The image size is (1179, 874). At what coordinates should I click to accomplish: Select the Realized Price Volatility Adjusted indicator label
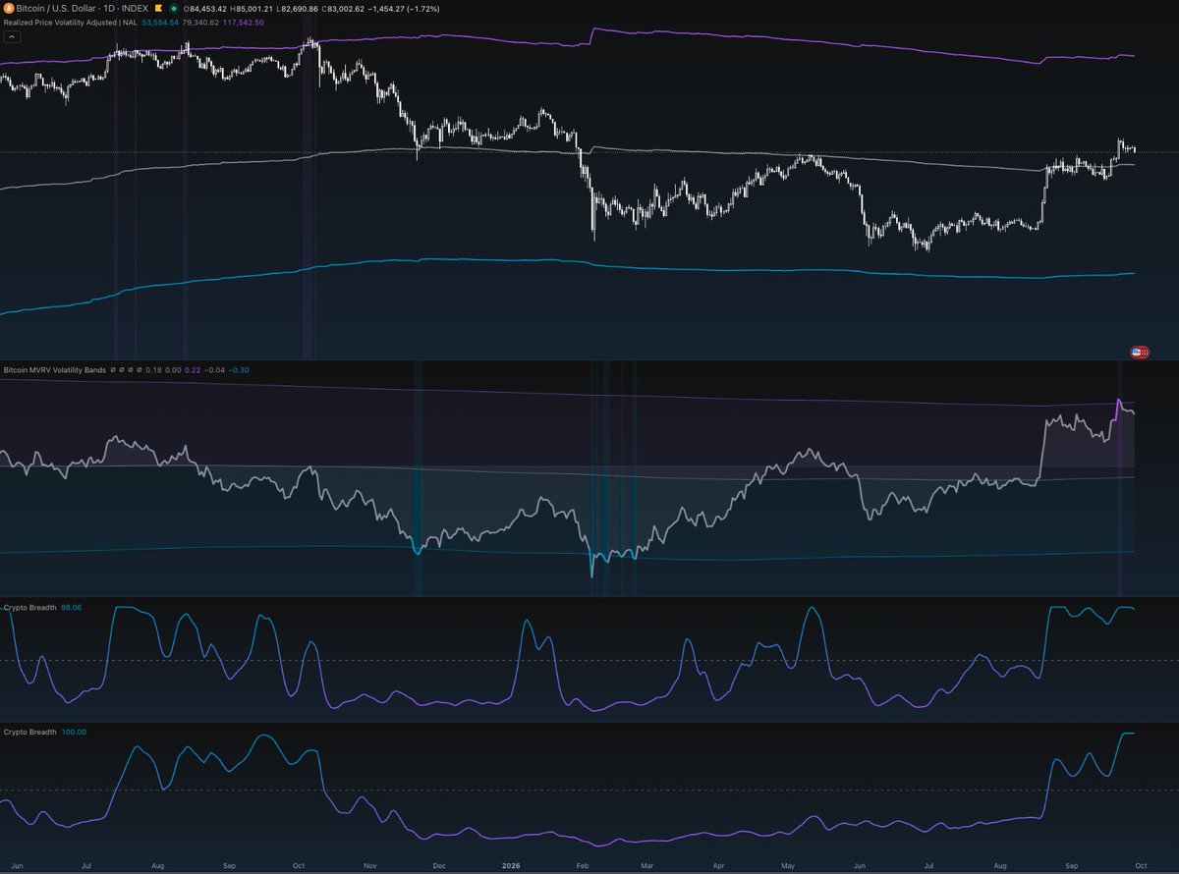pyautogui.click(x=70, y=23)
